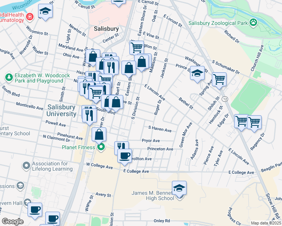Click the school marker at James M. Bennett High
This screenshot has width=282, height=226.
click(179, 189)
